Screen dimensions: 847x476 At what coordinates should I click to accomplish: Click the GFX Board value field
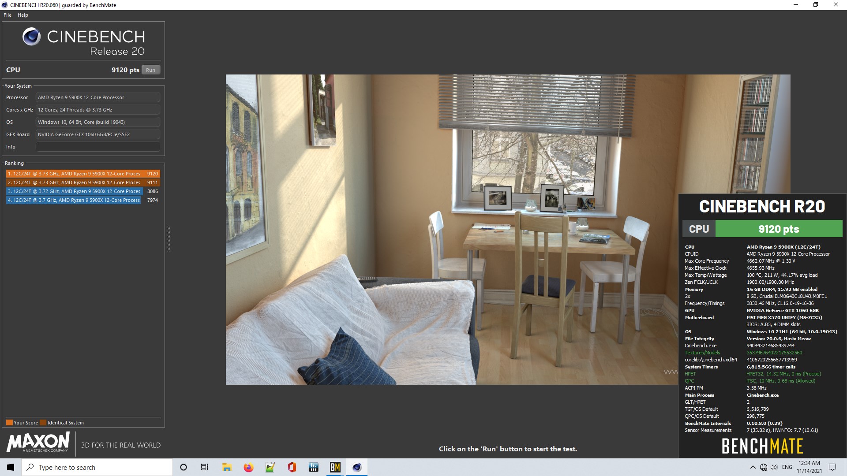pyautogui.click(x=97, y=134)
